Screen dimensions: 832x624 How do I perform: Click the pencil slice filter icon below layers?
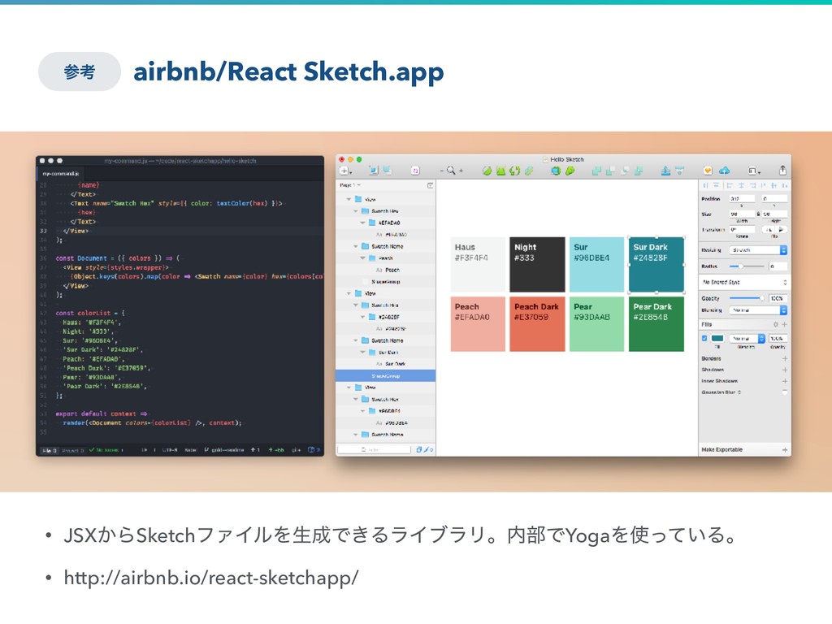click(426, 449)
